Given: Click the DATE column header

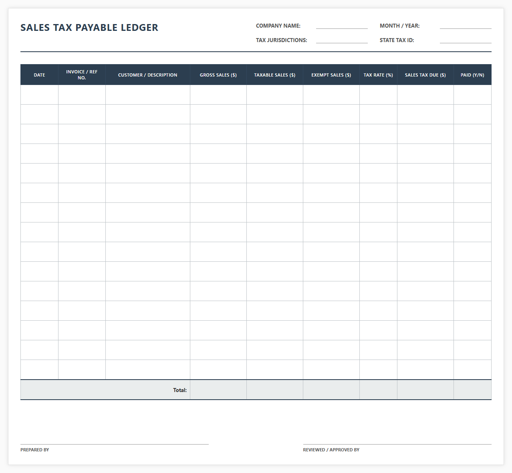Looking at the screenshot, I should (39, 75).
